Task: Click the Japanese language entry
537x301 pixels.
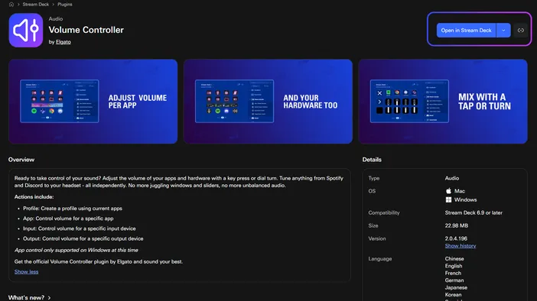Action: [456, 288]
